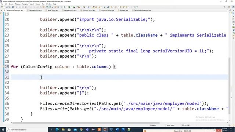235x132 pixels.
Task: Stop recording with red button
Action: click(x=218, y=131)
